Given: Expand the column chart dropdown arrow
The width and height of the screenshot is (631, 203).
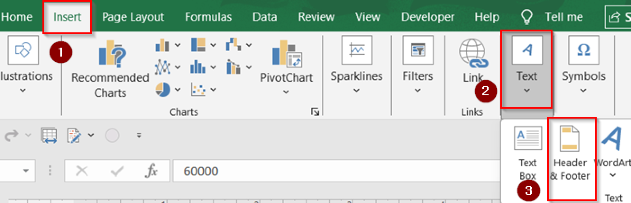Looking at the screenshot, I should point(178,45).
